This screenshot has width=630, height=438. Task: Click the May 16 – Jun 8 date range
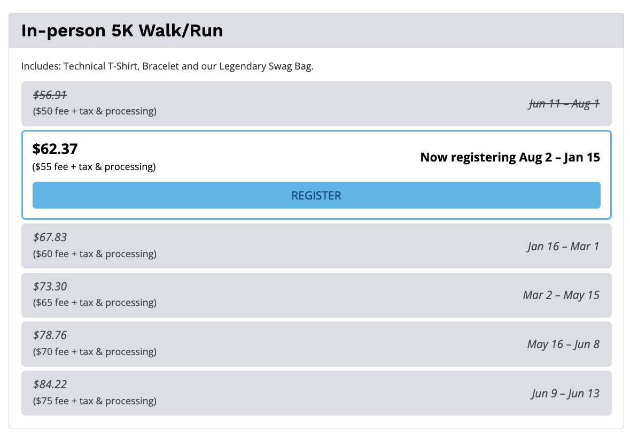tap(563, 344)
